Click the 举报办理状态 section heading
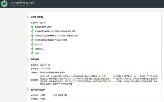 pyautogui.click(x=37, y=17)
